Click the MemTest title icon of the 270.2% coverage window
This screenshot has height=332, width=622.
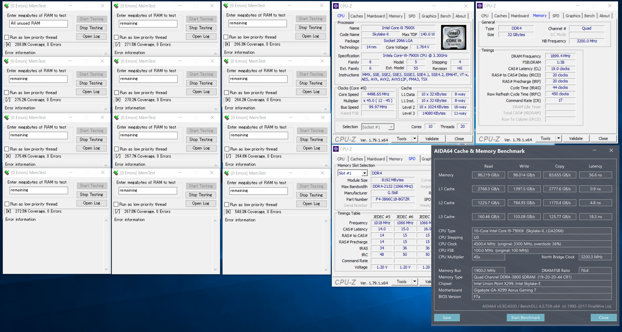click(116, 61)
